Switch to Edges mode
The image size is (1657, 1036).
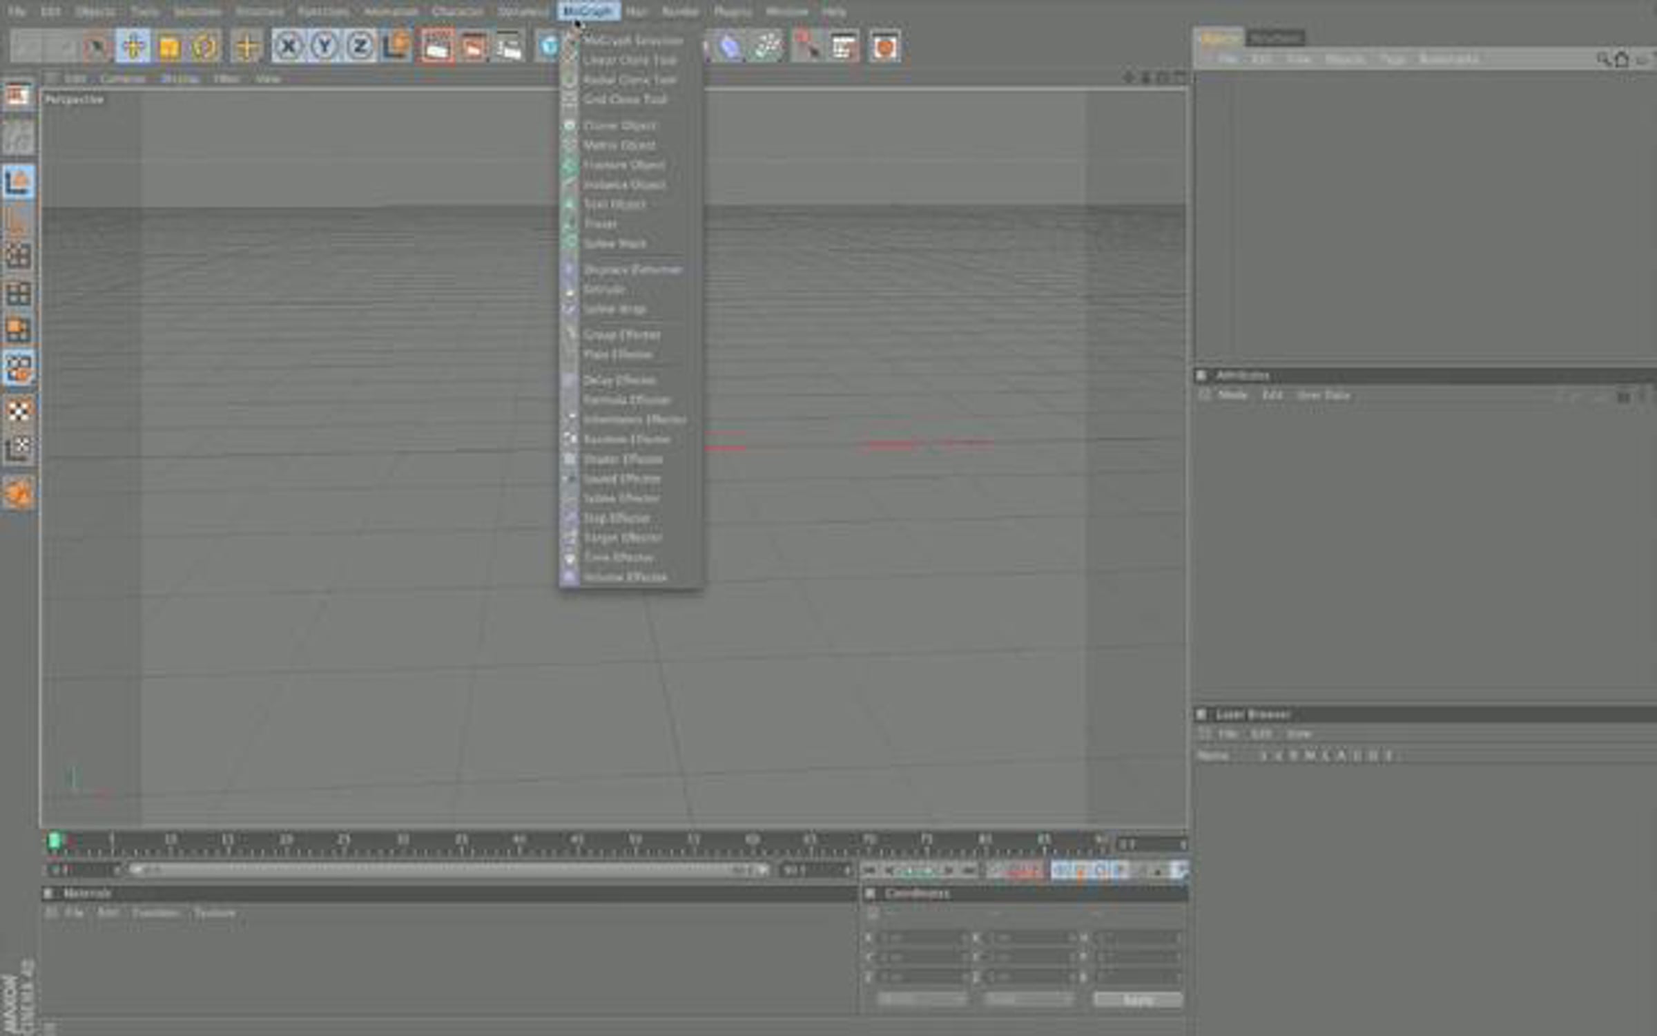click(18, 294)
